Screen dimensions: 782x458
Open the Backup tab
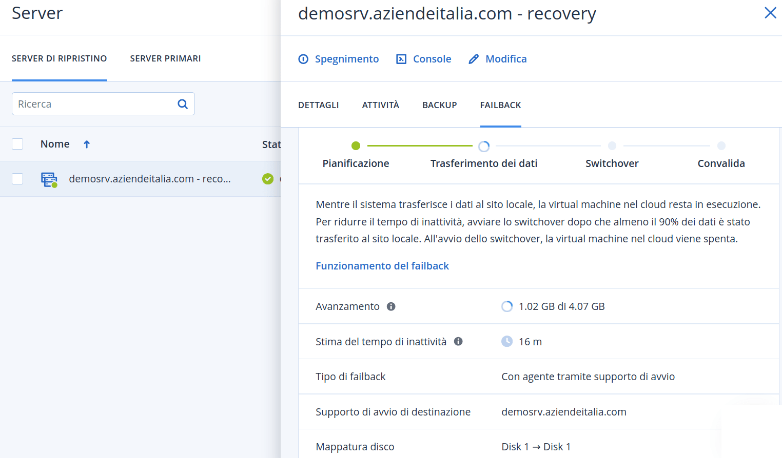click(440, 105)
